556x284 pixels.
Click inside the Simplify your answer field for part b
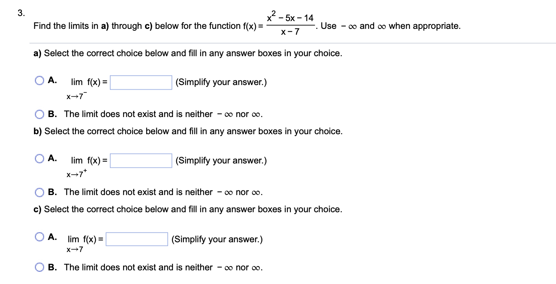pos(141,160)
